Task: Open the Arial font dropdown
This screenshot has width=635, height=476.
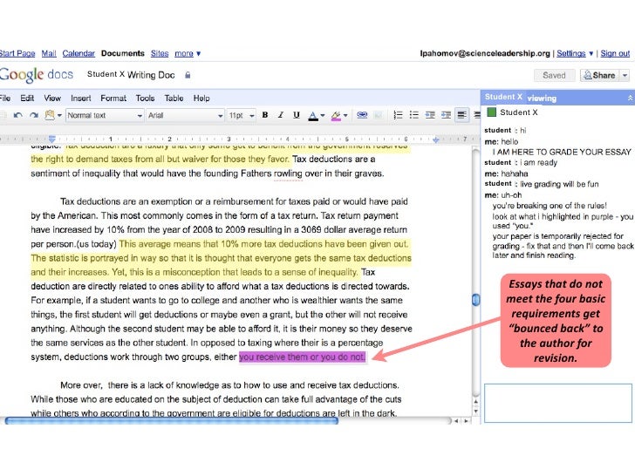Action: [185, 115]
